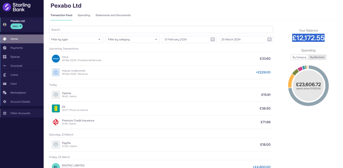Click the Marketplace sidebar icon
The image size is (343, 168).
5,93
